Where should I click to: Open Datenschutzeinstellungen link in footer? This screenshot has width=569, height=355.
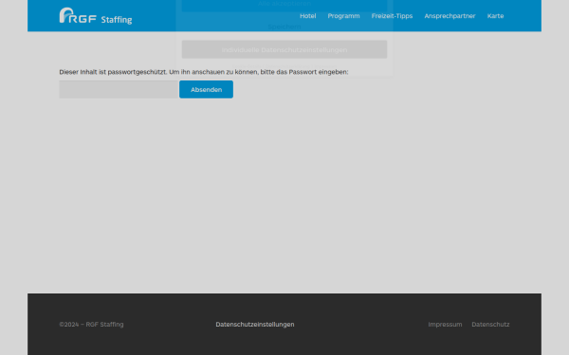(255, 324)
